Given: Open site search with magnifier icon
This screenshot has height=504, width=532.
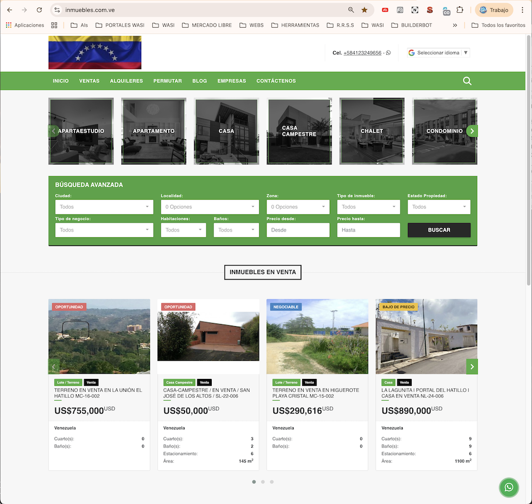Looking at the screenshot, I should (467, 81).
